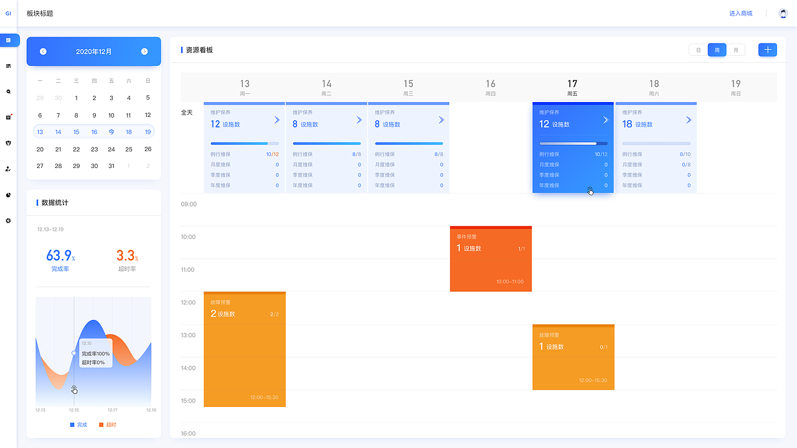Expand the highlighted Friday card arrow

point(605,119)
